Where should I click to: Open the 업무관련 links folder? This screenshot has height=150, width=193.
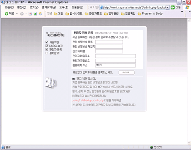pyautogui.click(x=111, y=14)
